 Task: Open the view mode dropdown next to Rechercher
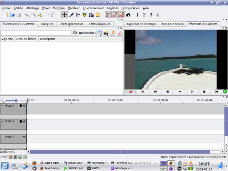pyautogui.click(x=99, y=33)
